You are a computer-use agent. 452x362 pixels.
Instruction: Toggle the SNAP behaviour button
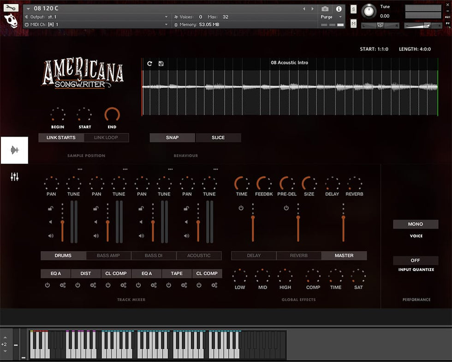tap(172, 138)
